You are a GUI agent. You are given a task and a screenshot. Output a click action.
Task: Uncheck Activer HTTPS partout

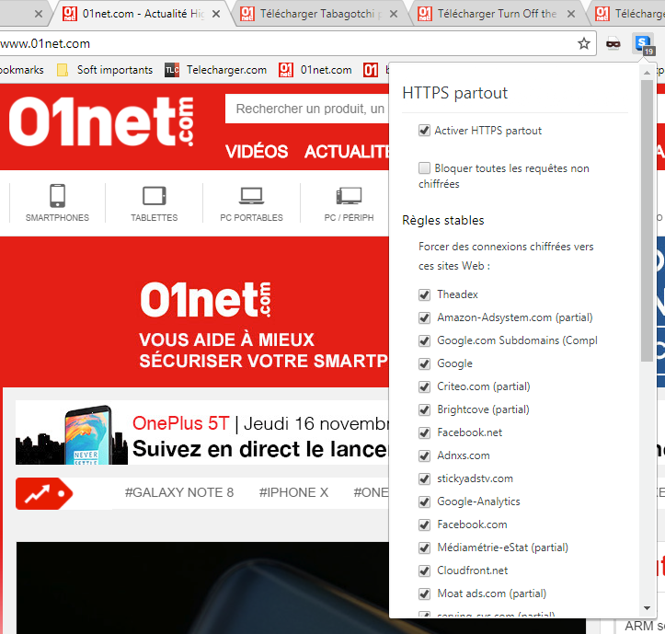point(424,131)
